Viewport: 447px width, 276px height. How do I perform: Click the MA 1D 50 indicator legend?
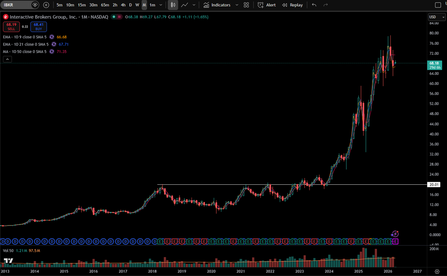pos(25,51)
